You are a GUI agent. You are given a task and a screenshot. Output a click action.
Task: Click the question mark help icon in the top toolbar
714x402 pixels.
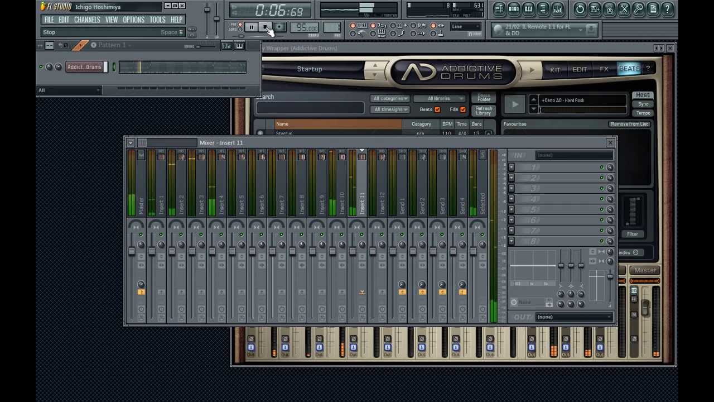click(667, 9)
